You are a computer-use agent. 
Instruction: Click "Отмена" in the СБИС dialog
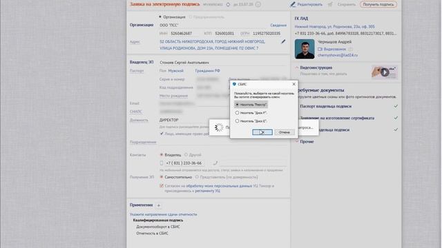click(x=285, y=132)
